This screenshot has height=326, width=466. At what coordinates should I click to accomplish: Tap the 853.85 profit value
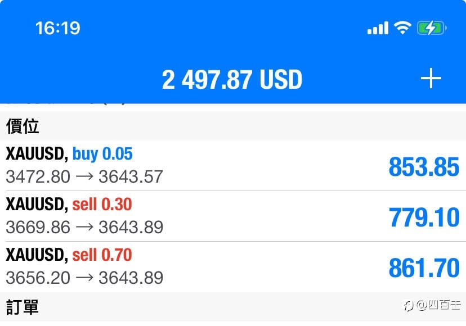tap(424, 167)
